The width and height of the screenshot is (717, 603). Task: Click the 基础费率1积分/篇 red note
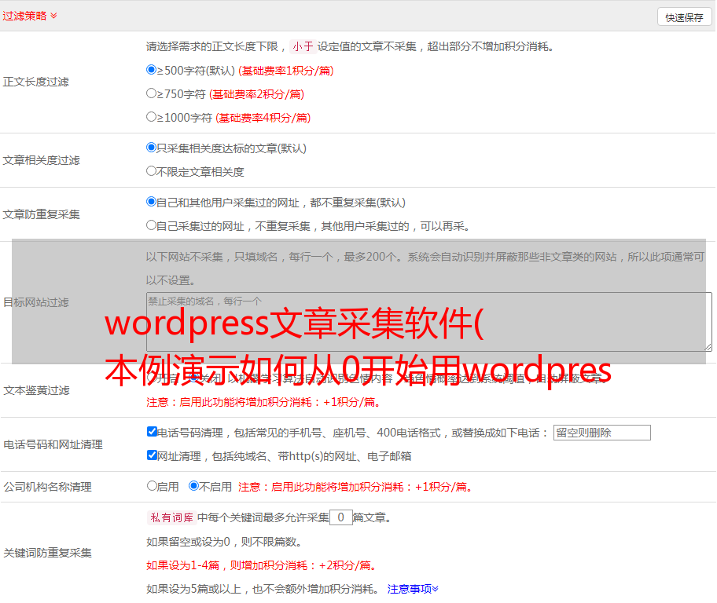(286, 71)
